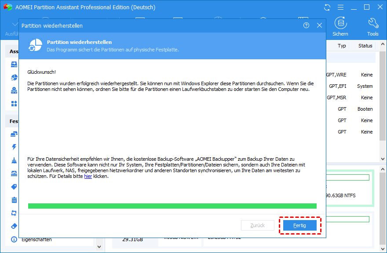Select the convert arrows sidebar icon
The height and width of the screenshot is (253, 387).
14,213
